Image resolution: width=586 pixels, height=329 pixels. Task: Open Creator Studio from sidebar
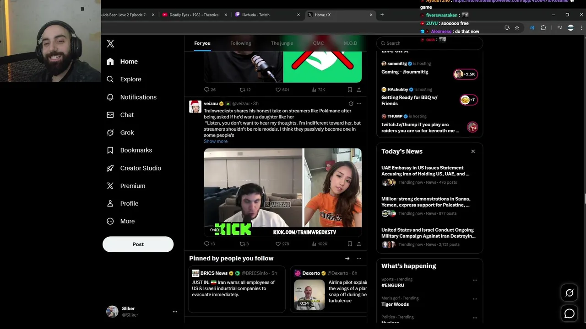(134, 168)
